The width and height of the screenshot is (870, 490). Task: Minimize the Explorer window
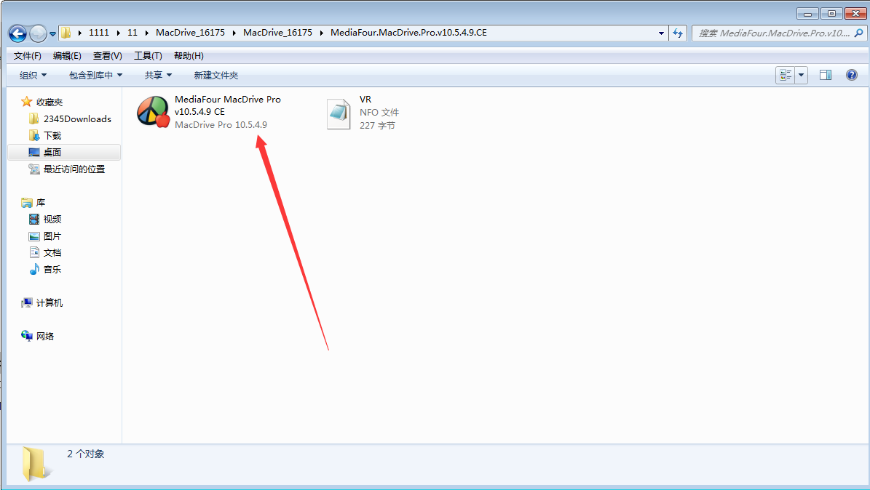tap(808, 14)
